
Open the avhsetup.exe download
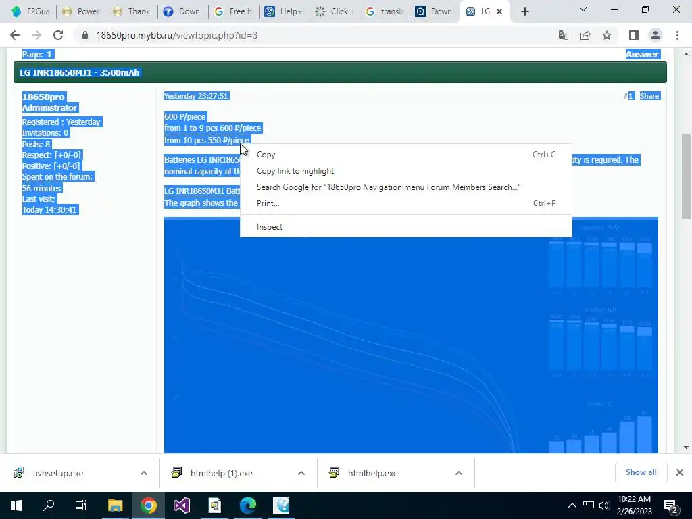58,473
